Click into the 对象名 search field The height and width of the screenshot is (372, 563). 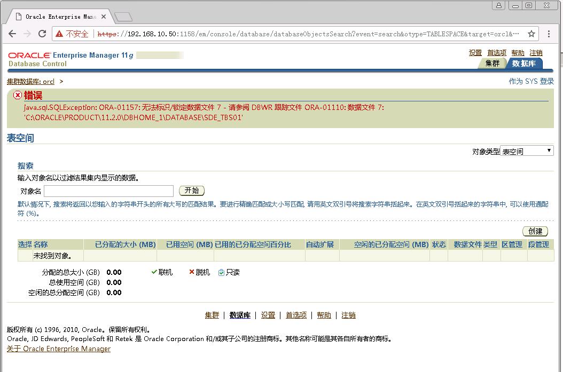109,191
